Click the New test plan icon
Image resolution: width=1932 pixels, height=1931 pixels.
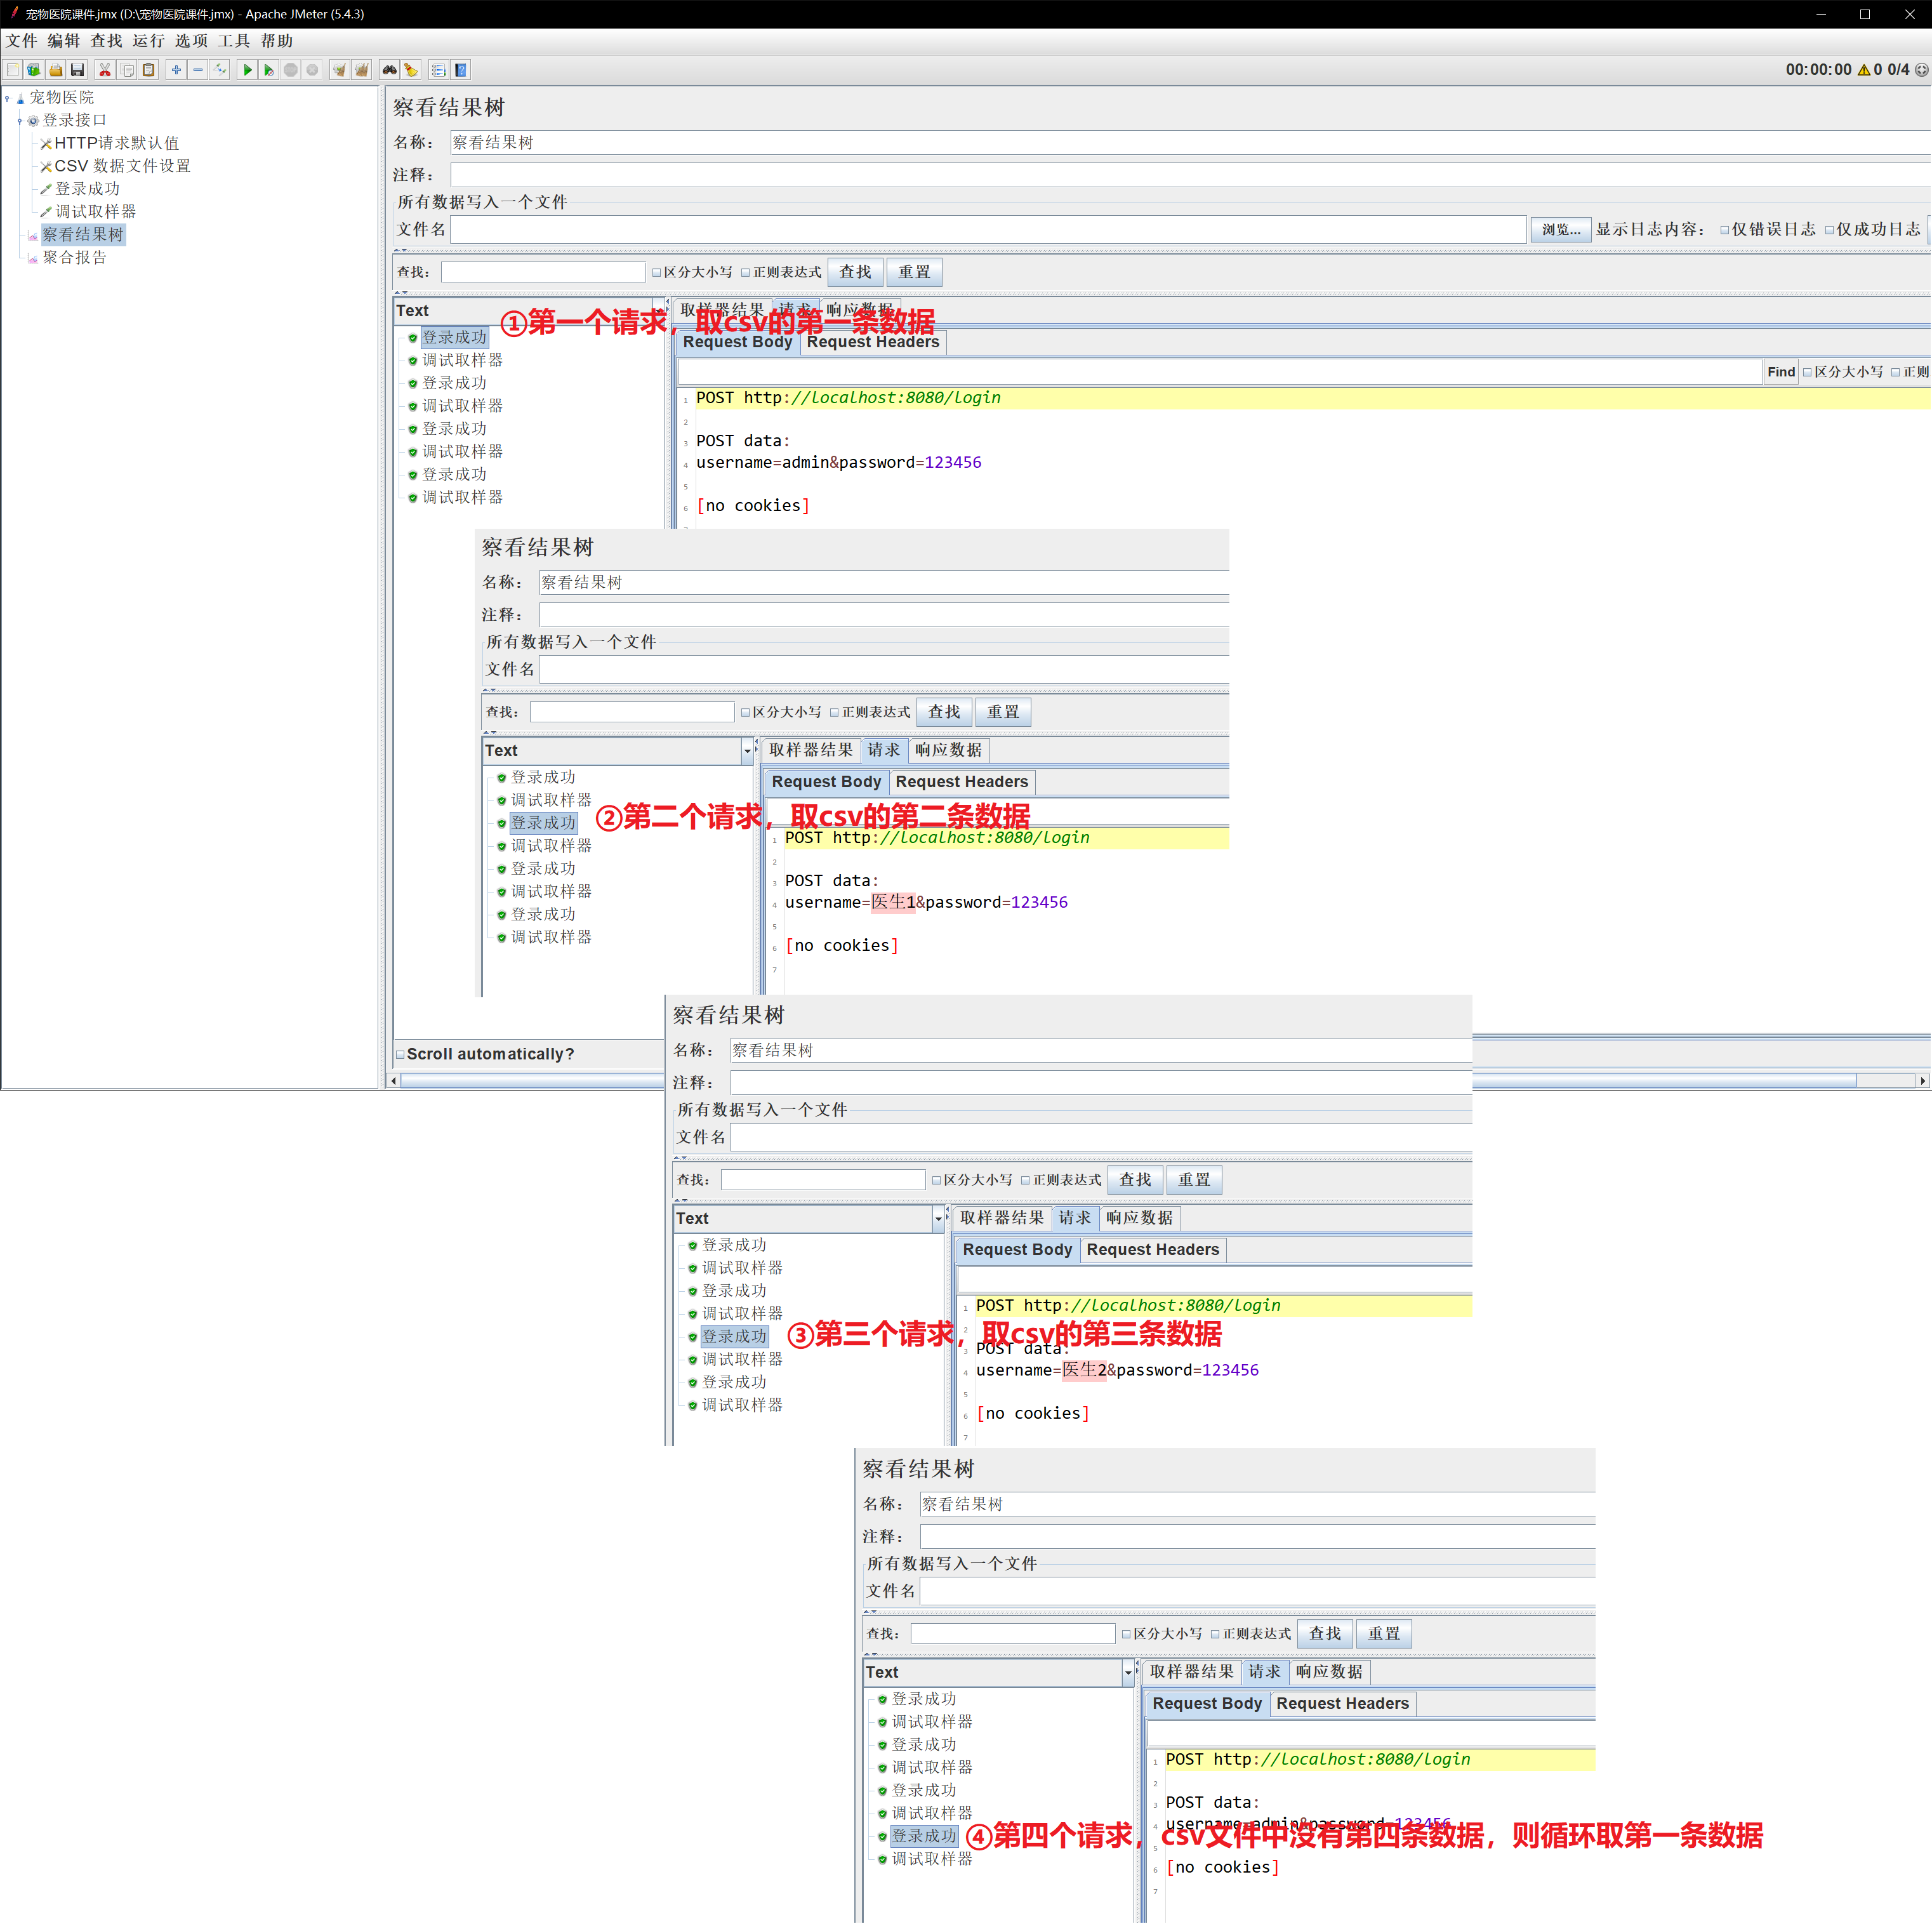tap(13, 70)
